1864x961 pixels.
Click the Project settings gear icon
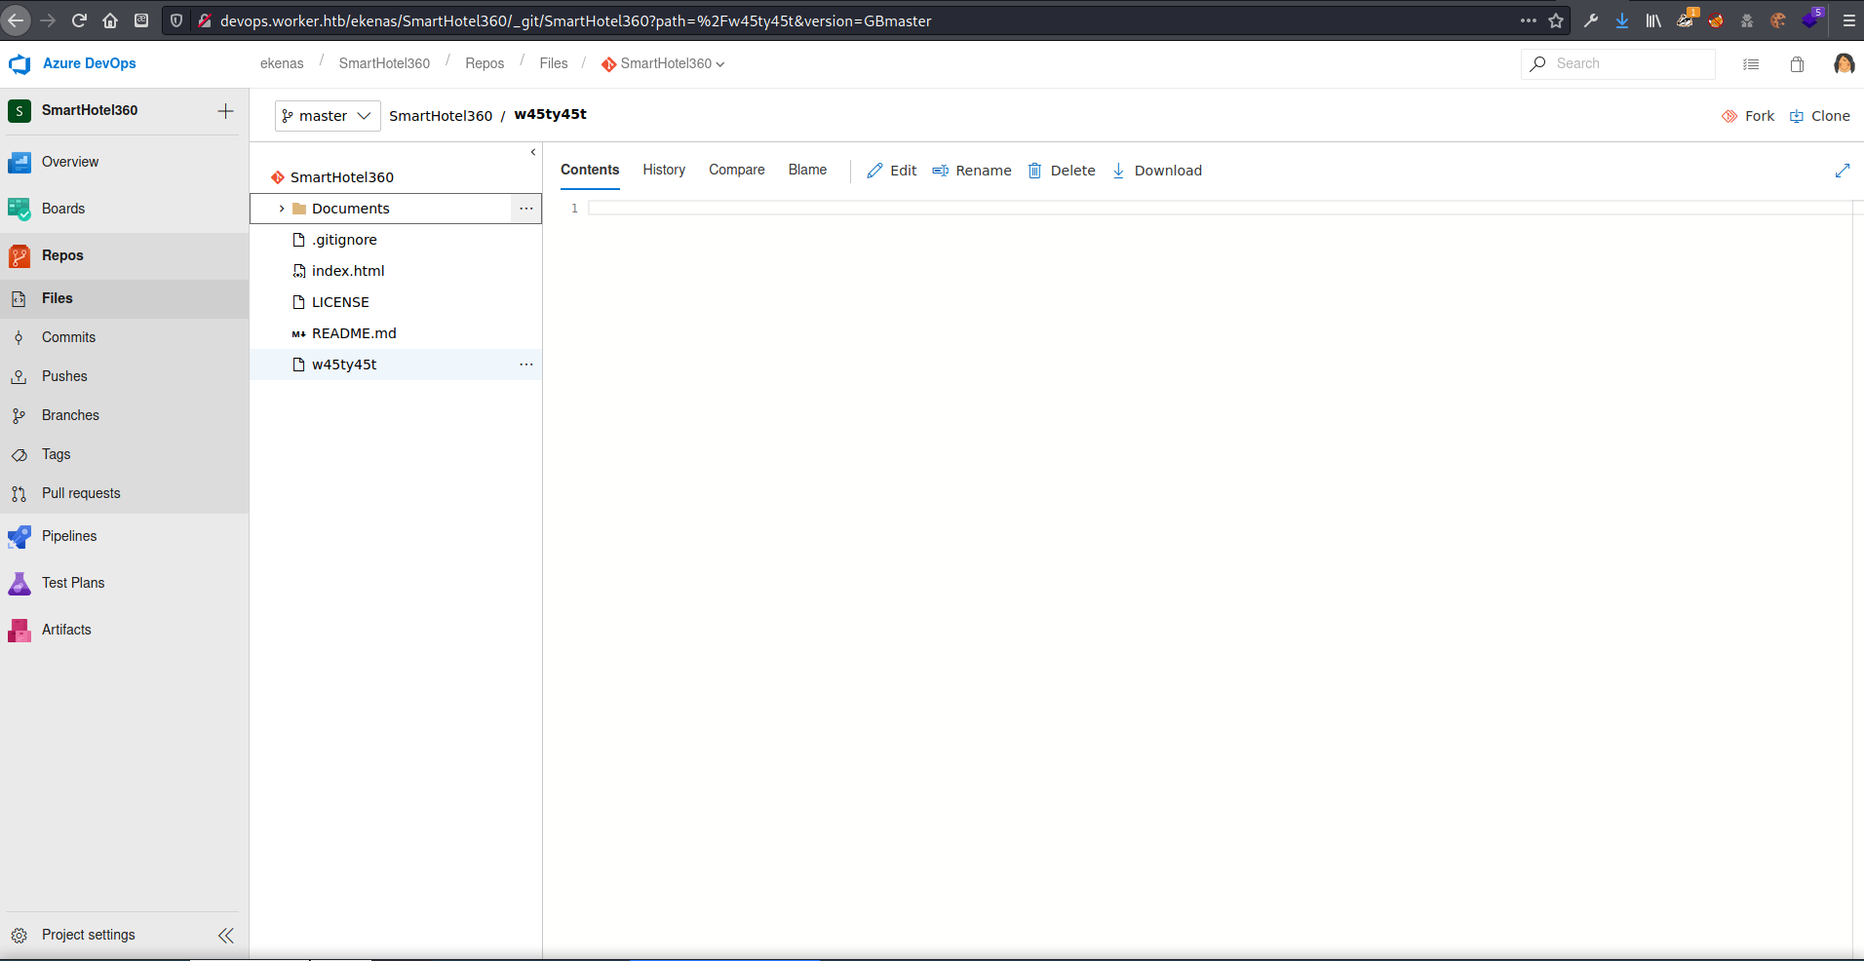click(19, 936)
